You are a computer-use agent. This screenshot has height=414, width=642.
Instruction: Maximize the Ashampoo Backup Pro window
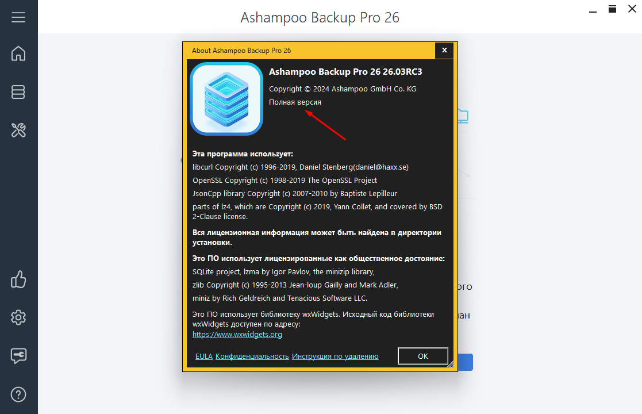click(x=612, y=9)
